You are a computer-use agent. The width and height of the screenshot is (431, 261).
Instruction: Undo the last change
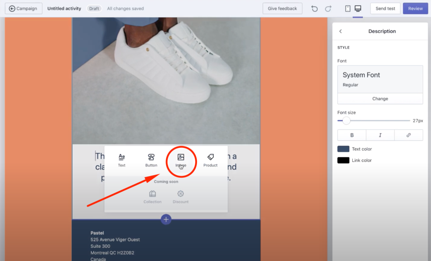click(314, 8)
